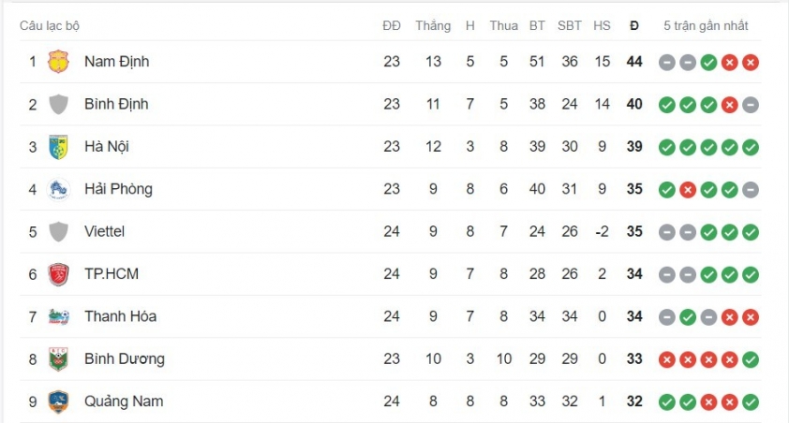Viewport: 789px width, 423px height.
Task: Click the Hải Phòng club logo
Action: pyautogui.click(x=59, y=189)
